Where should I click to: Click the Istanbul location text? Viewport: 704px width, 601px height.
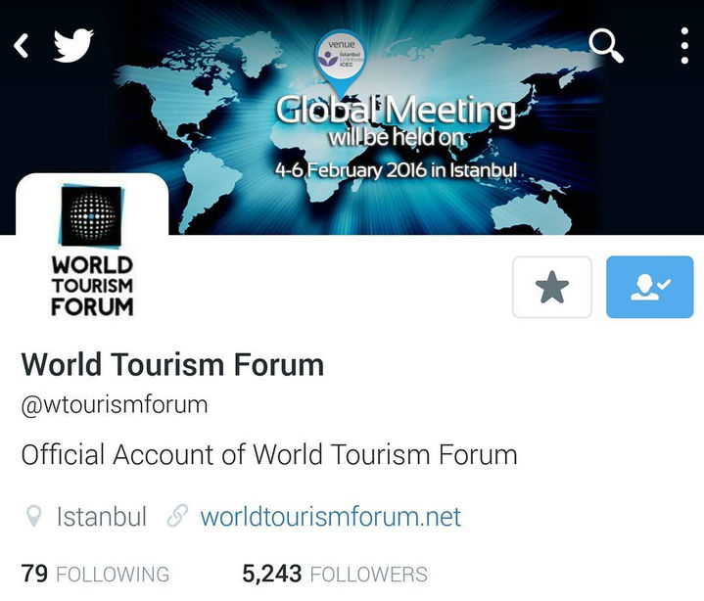point(102,517)
